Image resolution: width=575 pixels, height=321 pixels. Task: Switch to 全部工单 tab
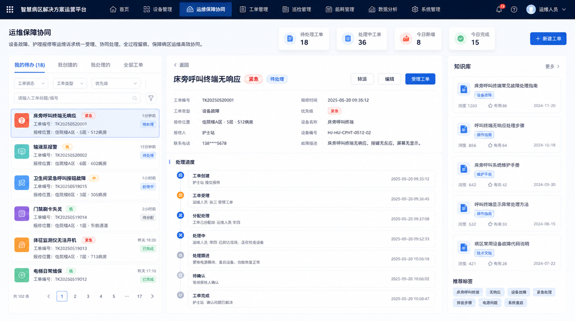pyautogui.click(x=133, y=65)
